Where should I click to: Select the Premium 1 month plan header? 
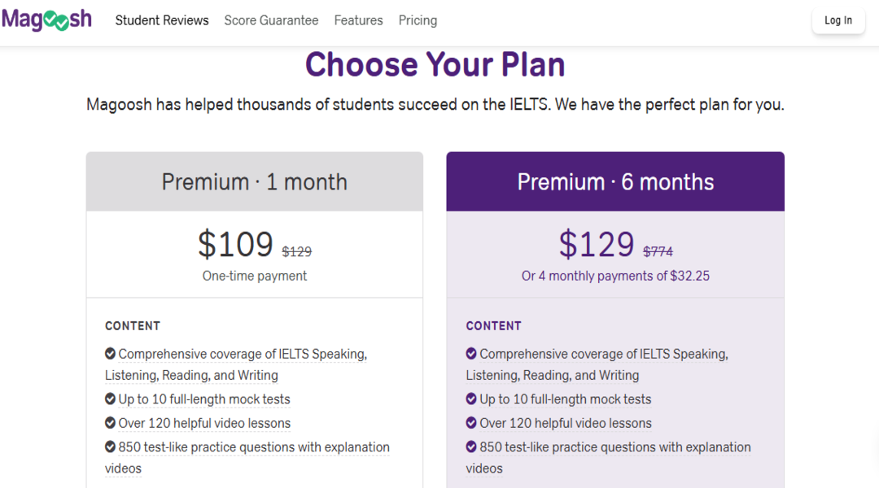[254, 181]
